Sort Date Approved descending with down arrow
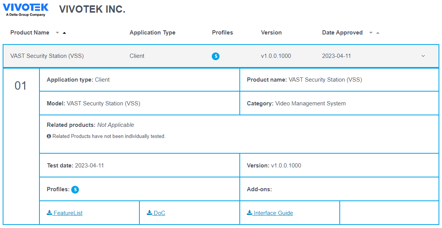Image resolution: width=442 pixels, height=228 pixels. pyautogui.click(x=371, y=33)
